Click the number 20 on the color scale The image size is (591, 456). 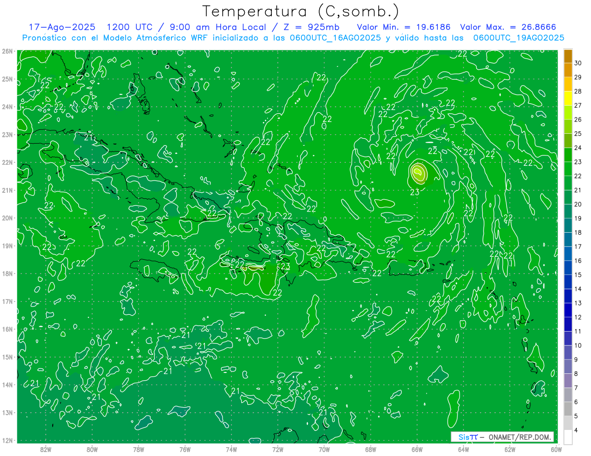(578, 204)
